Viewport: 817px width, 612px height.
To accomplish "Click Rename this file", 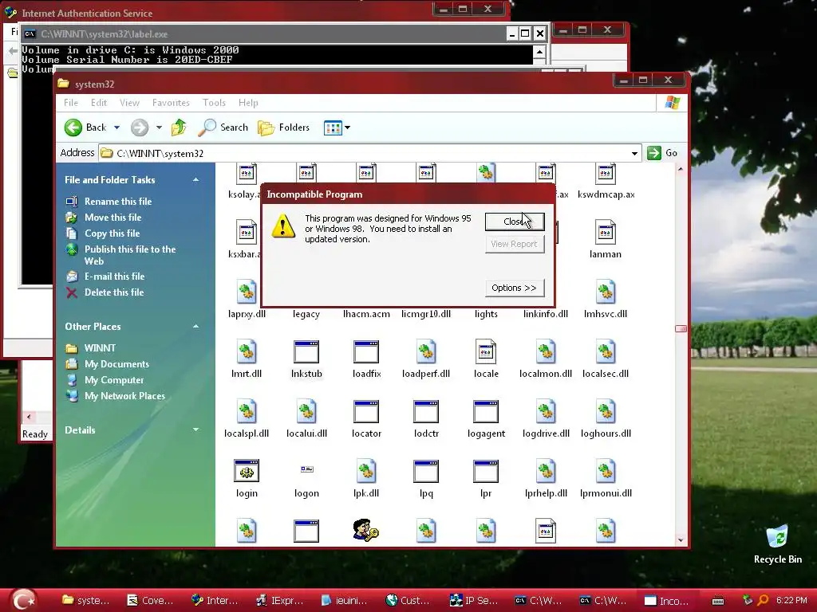I will pyautogui.click(x=118, y=202).
